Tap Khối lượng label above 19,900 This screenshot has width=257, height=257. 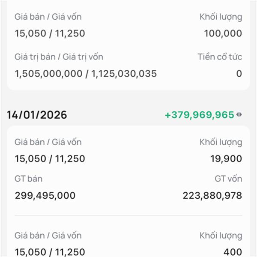point(221,142)
